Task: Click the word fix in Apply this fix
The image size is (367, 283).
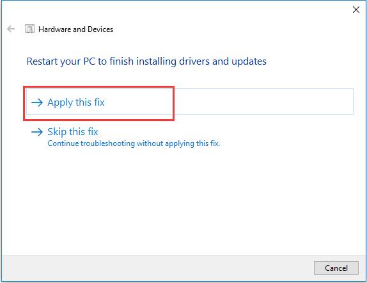Action: pyautogui.click(x=99, y=102)
